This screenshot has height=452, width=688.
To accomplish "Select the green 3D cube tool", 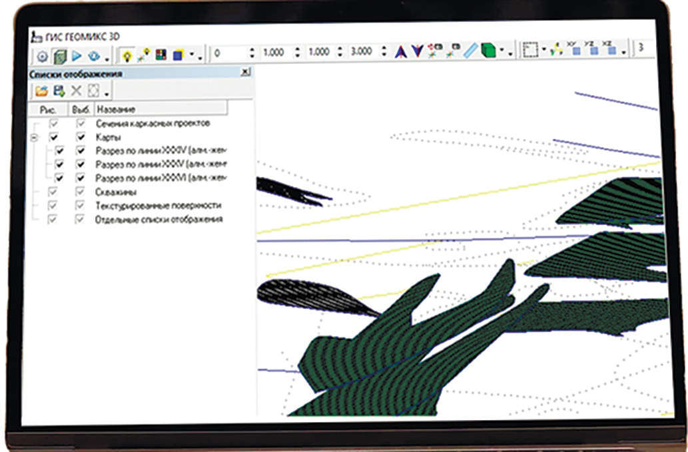I will [x=489, y=52].
